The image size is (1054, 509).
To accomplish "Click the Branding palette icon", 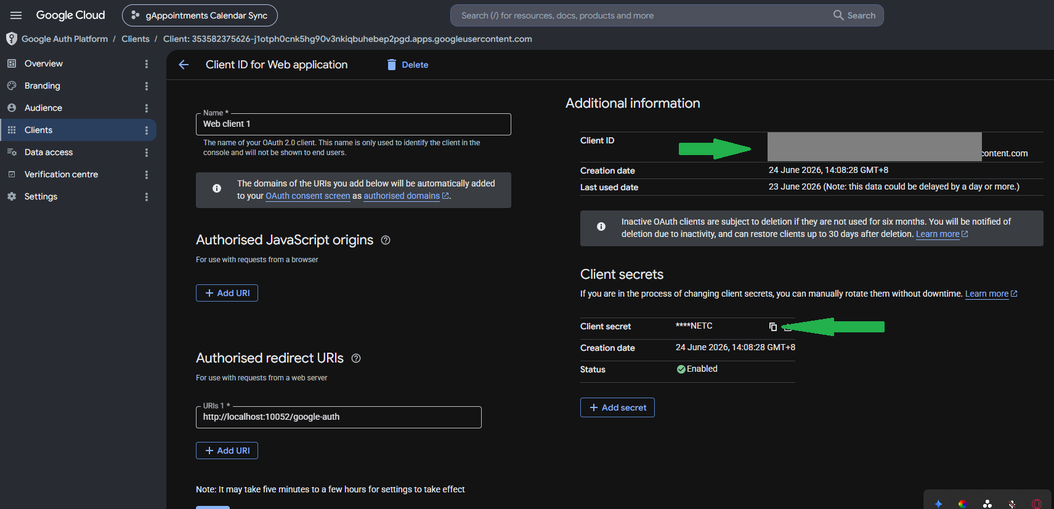I will [x=12, y=86].
